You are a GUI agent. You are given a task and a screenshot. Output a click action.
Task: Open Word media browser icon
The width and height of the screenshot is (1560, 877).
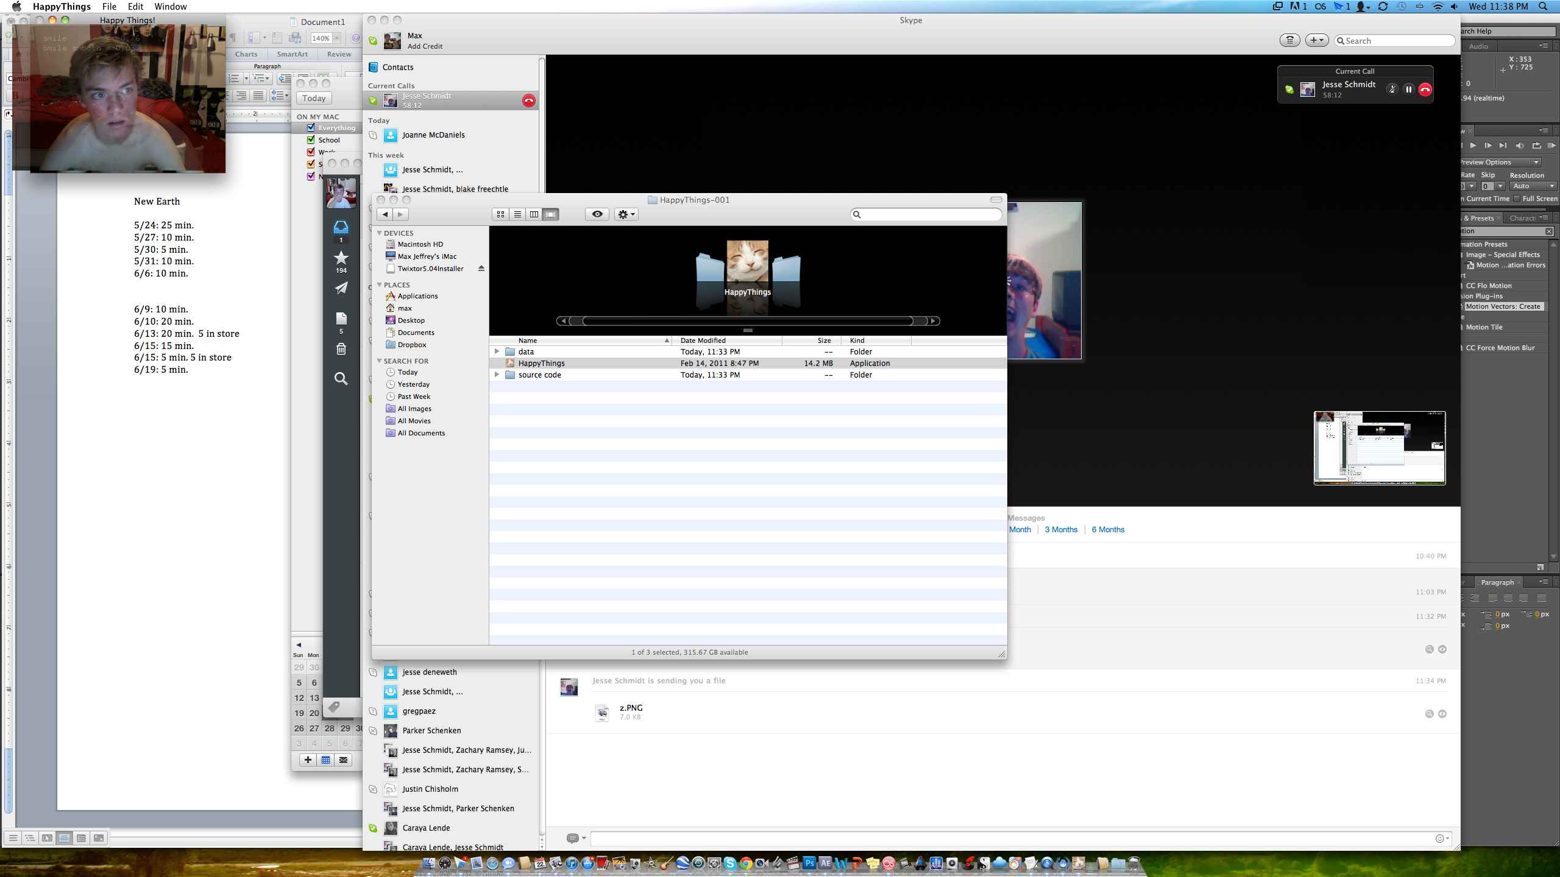point(295,38)
